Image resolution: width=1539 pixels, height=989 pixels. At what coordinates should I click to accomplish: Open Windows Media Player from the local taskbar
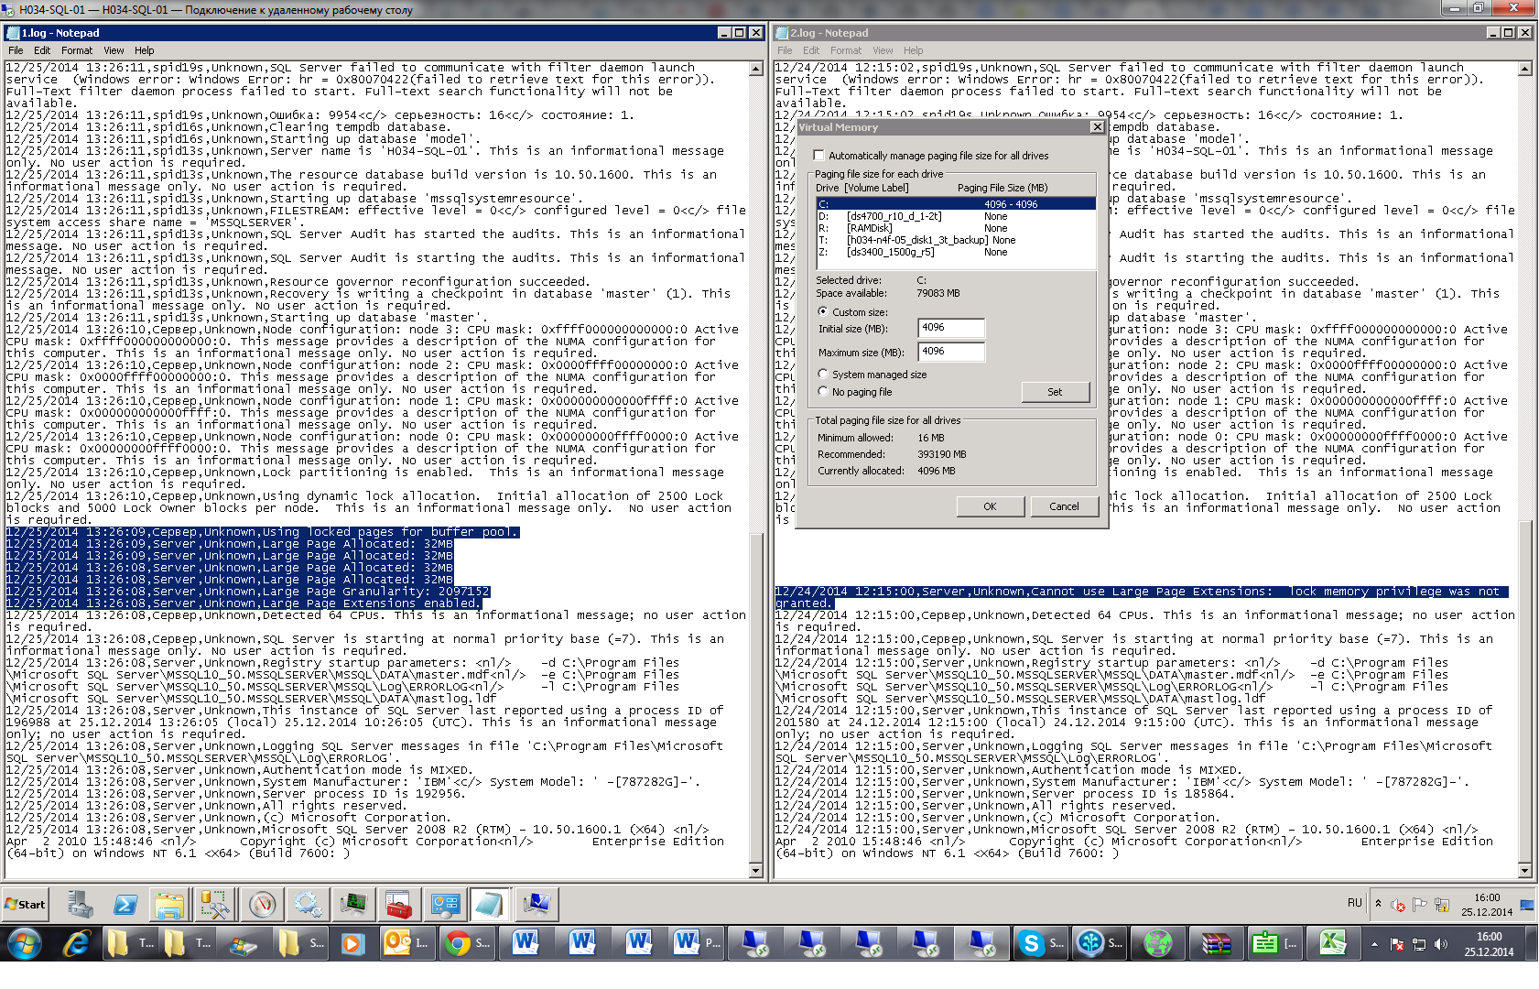click(x=352, y=943)
